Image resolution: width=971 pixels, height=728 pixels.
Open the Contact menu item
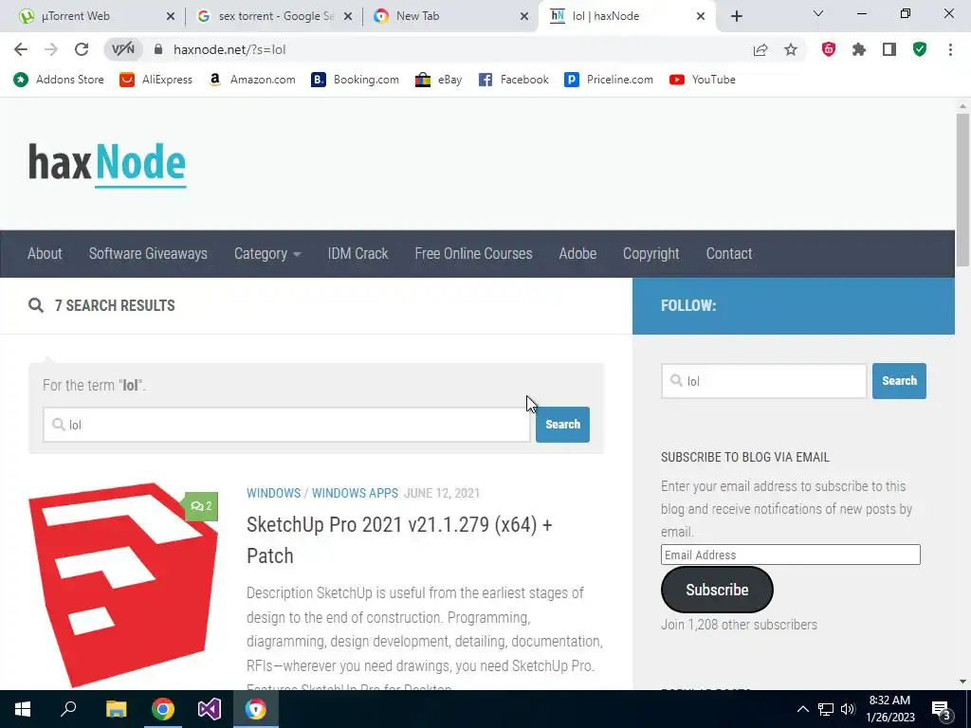[729, 253]
